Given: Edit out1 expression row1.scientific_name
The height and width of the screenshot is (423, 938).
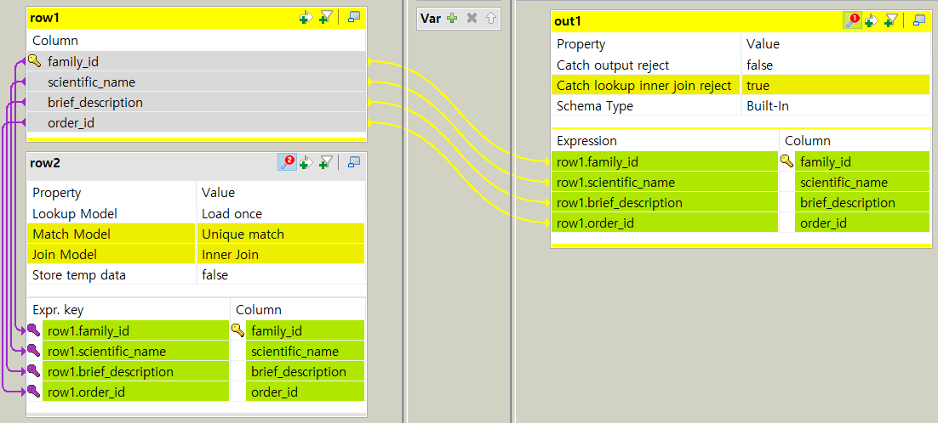Looking at the screenshot, I should pyautogui.click(x=665, y=182).
